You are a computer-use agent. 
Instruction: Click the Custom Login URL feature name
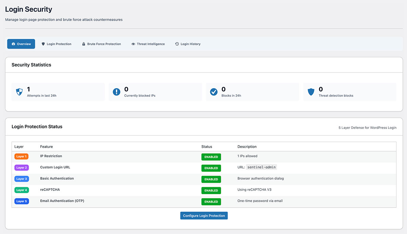55,167
